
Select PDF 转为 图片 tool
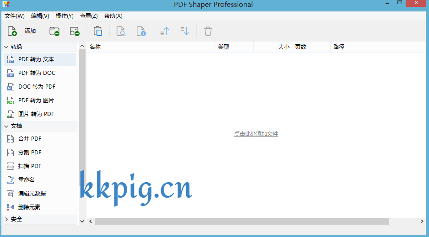[x=40, y=100]
